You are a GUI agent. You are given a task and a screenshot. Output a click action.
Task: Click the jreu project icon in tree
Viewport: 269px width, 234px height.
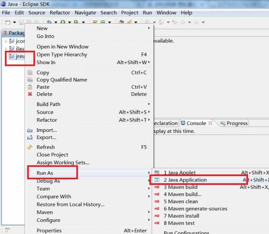click(12, 56)
